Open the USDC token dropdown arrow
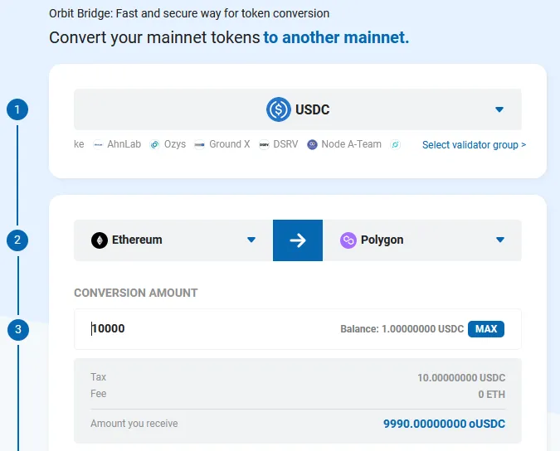The height and width of the screenshot is (451, 560). tap(499, 109)
